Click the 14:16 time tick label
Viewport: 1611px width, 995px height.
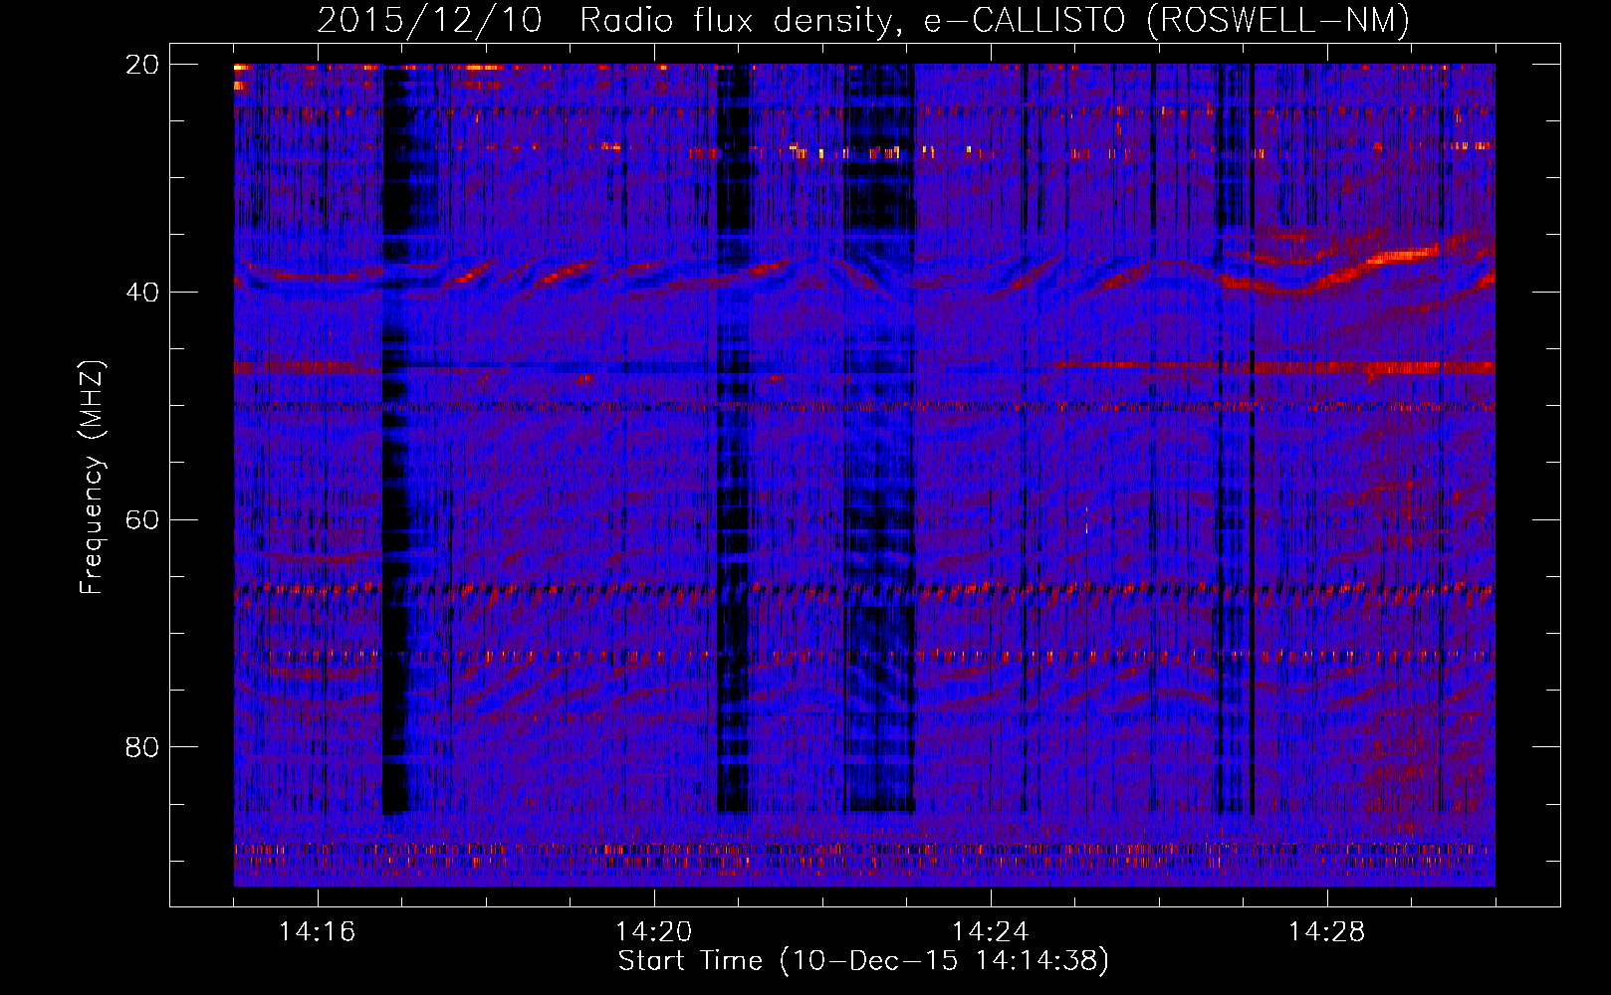pos(318,932)
